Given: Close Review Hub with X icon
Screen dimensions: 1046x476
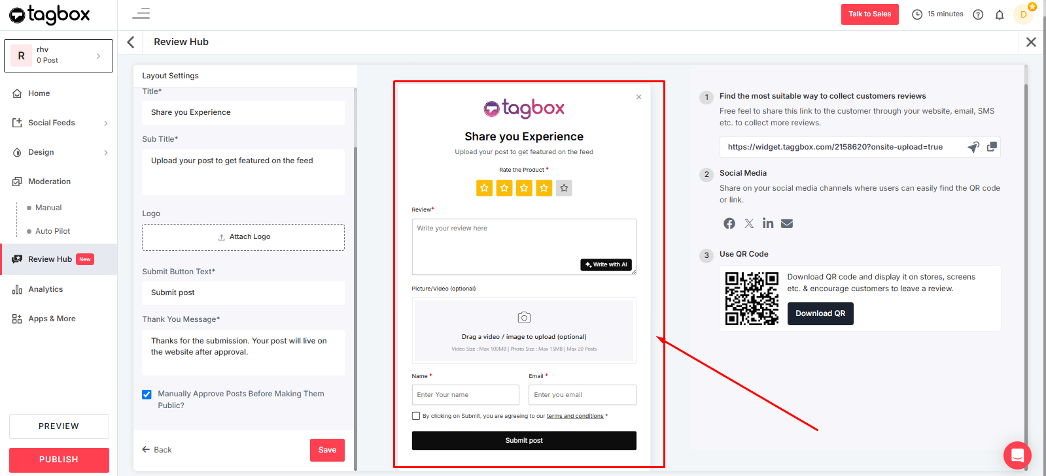Looking at the screenshot, I should (1031, 42).
